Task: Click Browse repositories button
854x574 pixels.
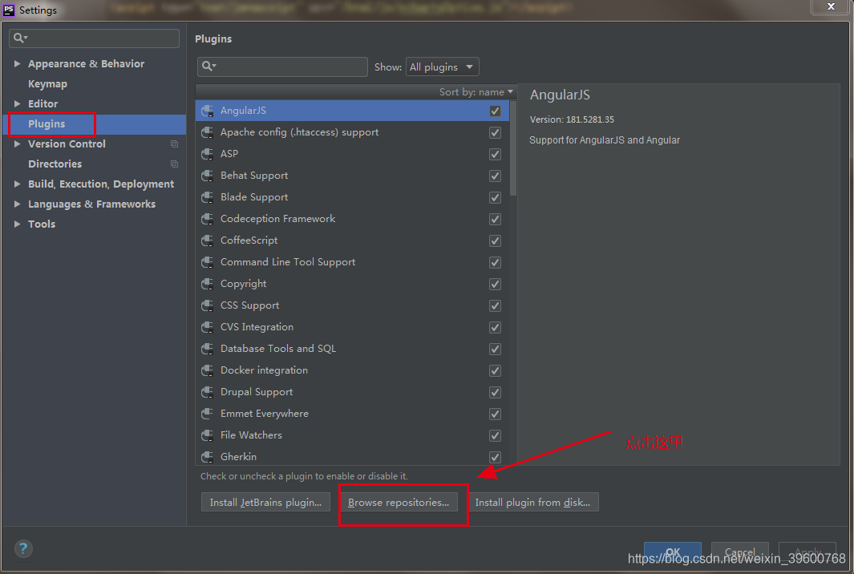Action: pyautogui.click(x=399, y=502)
